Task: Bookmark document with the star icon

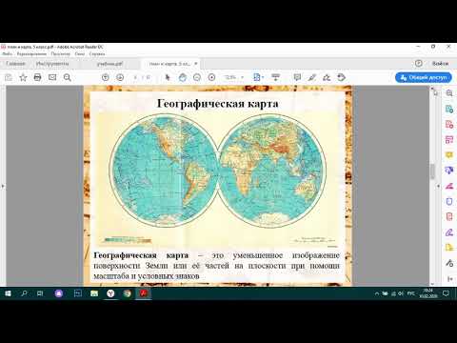Action: (x=23, y=77)
